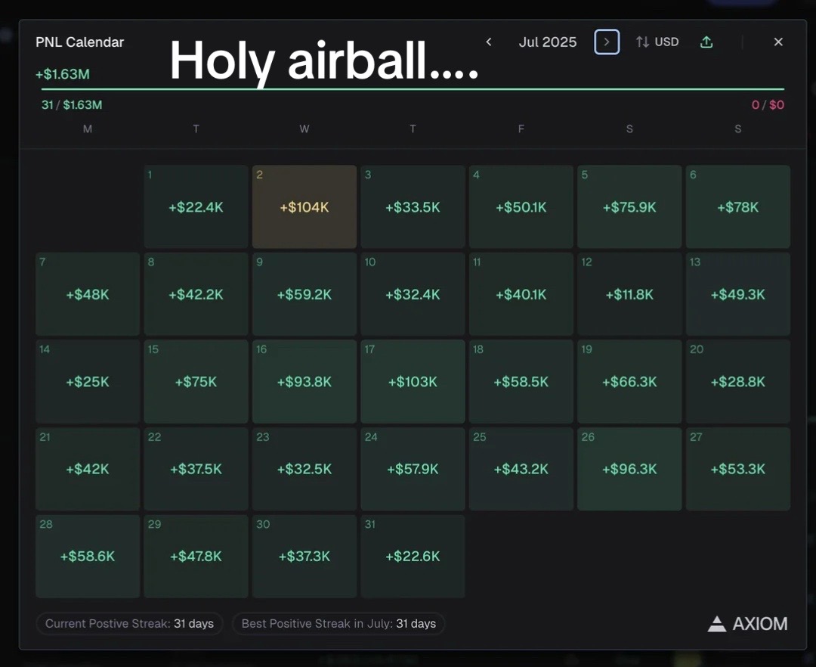Click the F Friday column header
This screenshot has width=816, height=667.
point(521,129)
